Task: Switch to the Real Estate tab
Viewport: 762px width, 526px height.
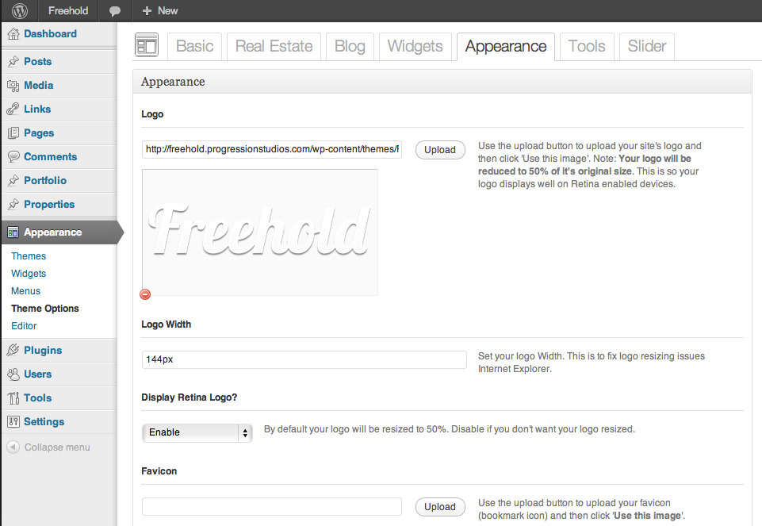Action: (274, 46)
